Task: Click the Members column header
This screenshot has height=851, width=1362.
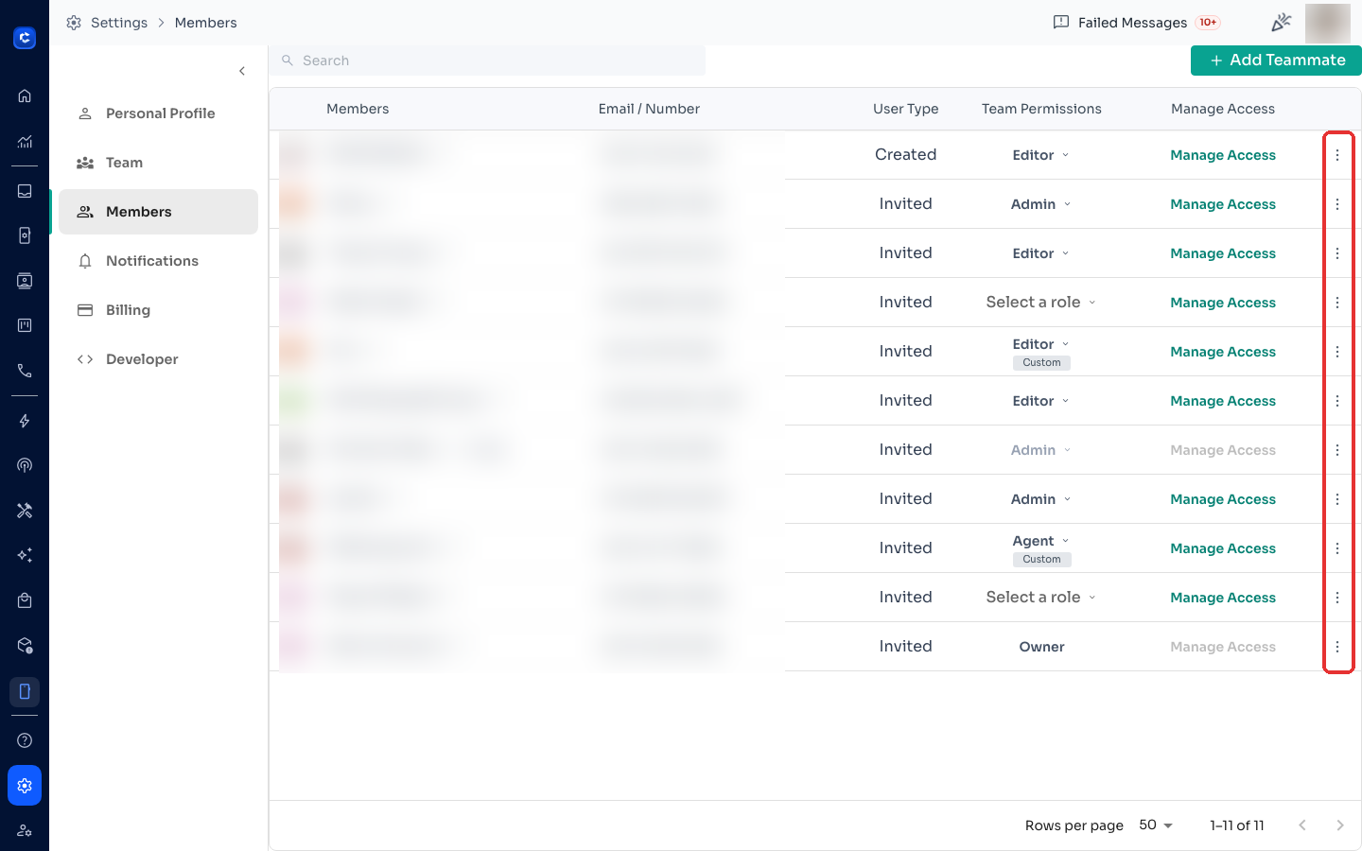Action: coord(358,109)
